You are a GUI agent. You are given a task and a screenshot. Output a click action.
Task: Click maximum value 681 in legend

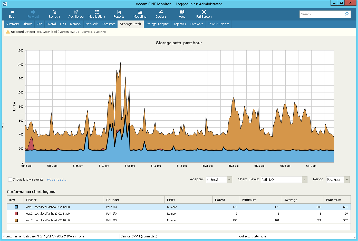pyautogui.click(x=345, y=207)
